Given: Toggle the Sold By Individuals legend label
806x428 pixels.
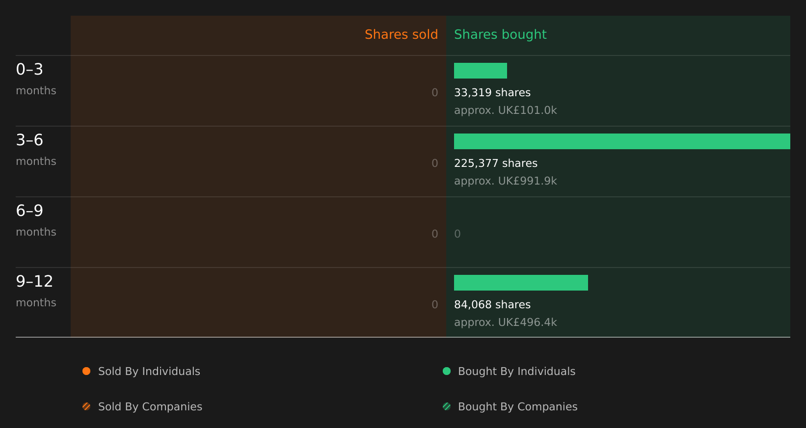Looking at the screenshot, I should 149,372.
